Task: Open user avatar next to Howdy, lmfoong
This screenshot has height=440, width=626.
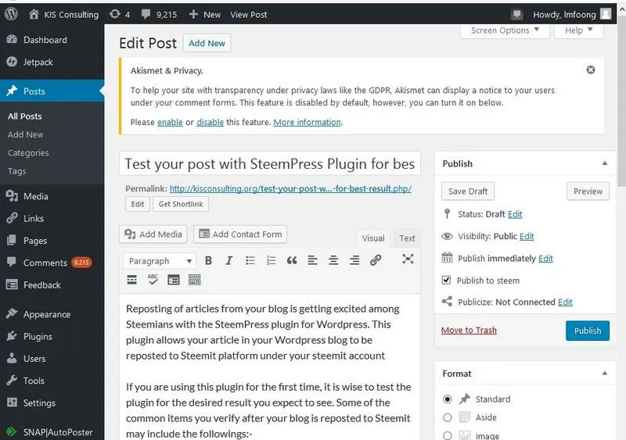Action: pos(606,14)
